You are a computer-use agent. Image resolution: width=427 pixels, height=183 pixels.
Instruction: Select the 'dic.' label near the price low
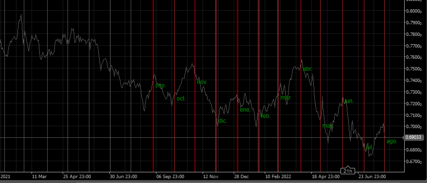coord(222,121)
